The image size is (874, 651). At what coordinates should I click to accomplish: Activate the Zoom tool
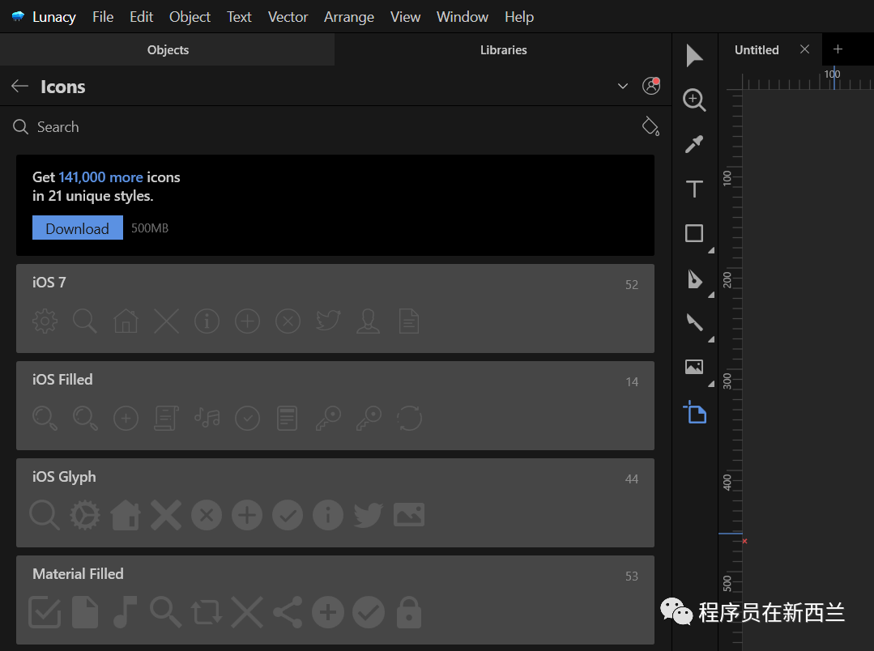[694, 100]
